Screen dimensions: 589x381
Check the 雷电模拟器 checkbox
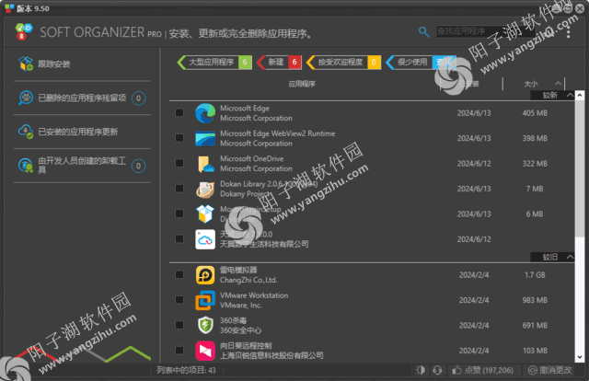[179, 274]
